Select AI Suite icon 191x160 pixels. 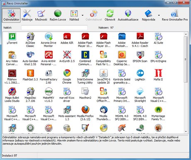[158, 36]
